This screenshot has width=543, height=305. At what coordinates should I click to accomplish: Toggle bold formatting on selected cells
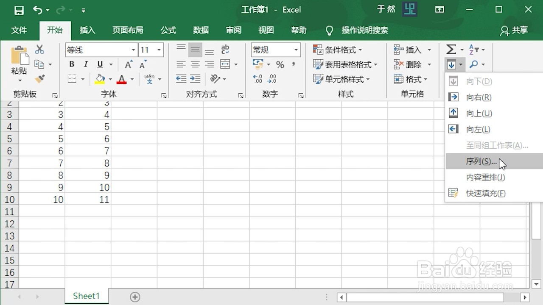(x=71, y=64)
